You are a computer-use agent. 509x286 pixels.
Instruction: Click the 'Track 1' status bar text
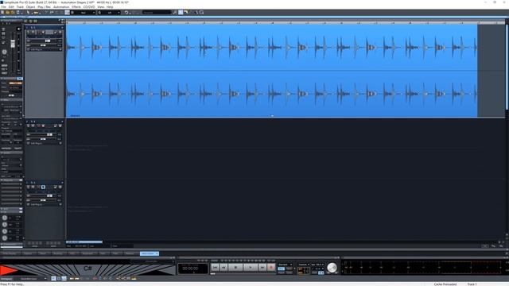click(472, 284)
